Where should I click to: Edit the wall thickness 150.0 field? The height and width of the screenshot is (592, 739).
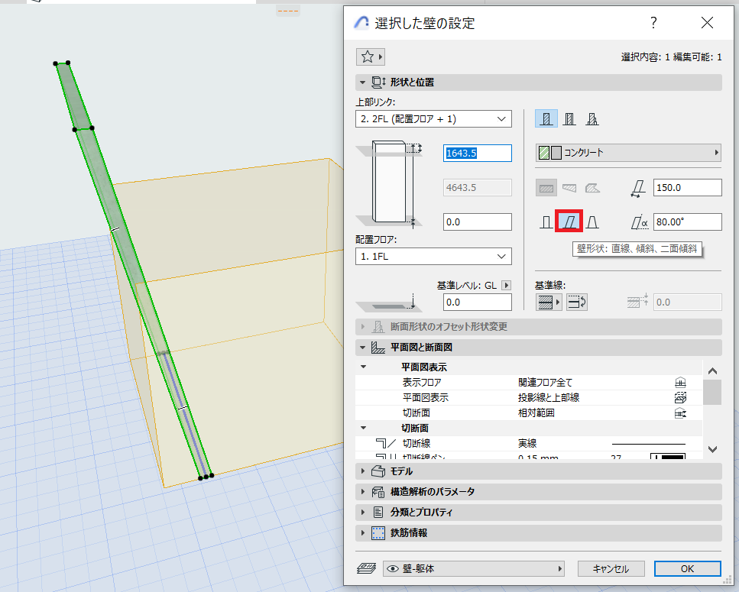pyautogui.click(x=687, y=187)
